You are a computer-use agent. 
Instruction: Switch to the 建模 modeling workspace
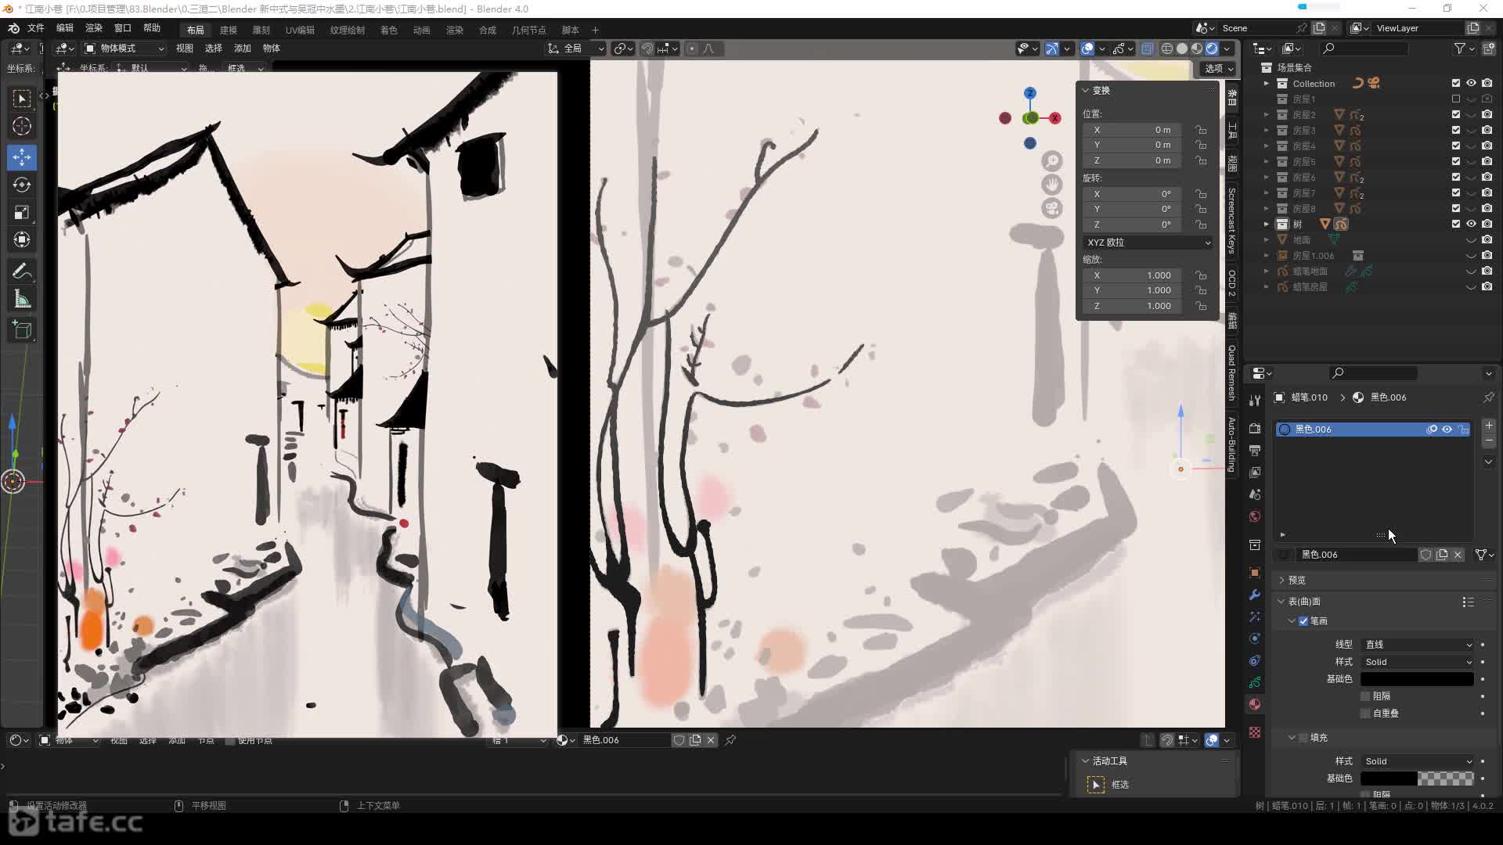(x=228, y=30)
